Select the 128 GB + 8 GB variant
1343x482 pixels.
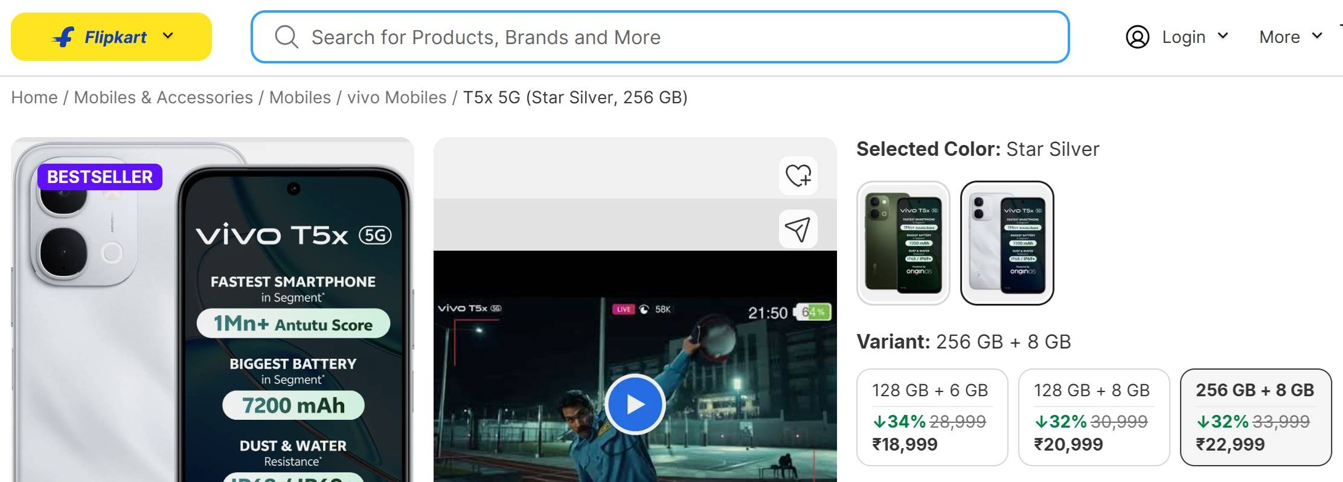coord(1094,417)
